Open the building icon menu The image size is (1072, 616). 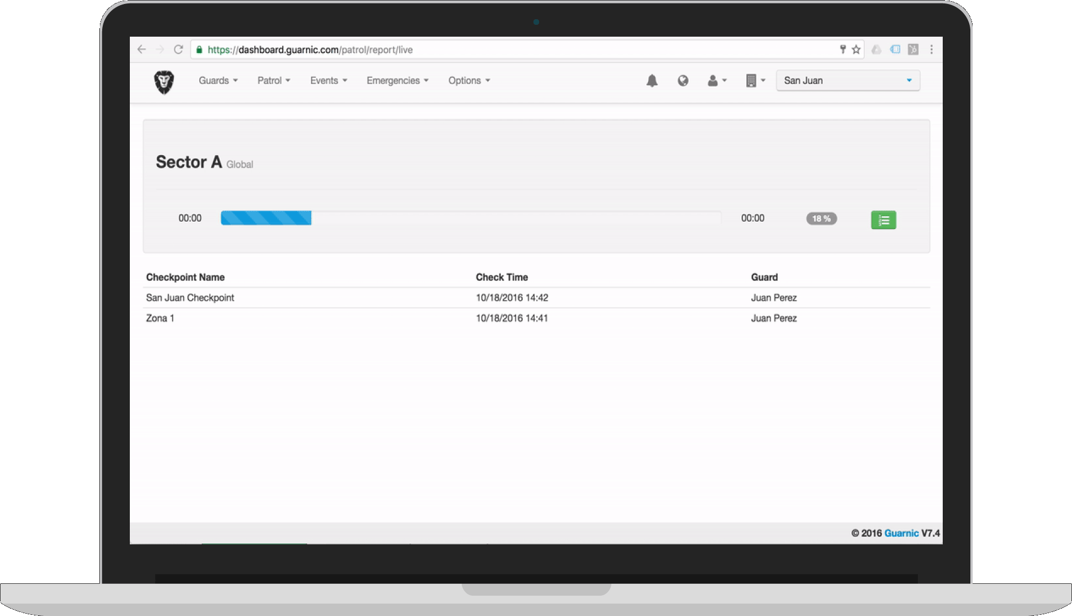[x=755, y=81]
